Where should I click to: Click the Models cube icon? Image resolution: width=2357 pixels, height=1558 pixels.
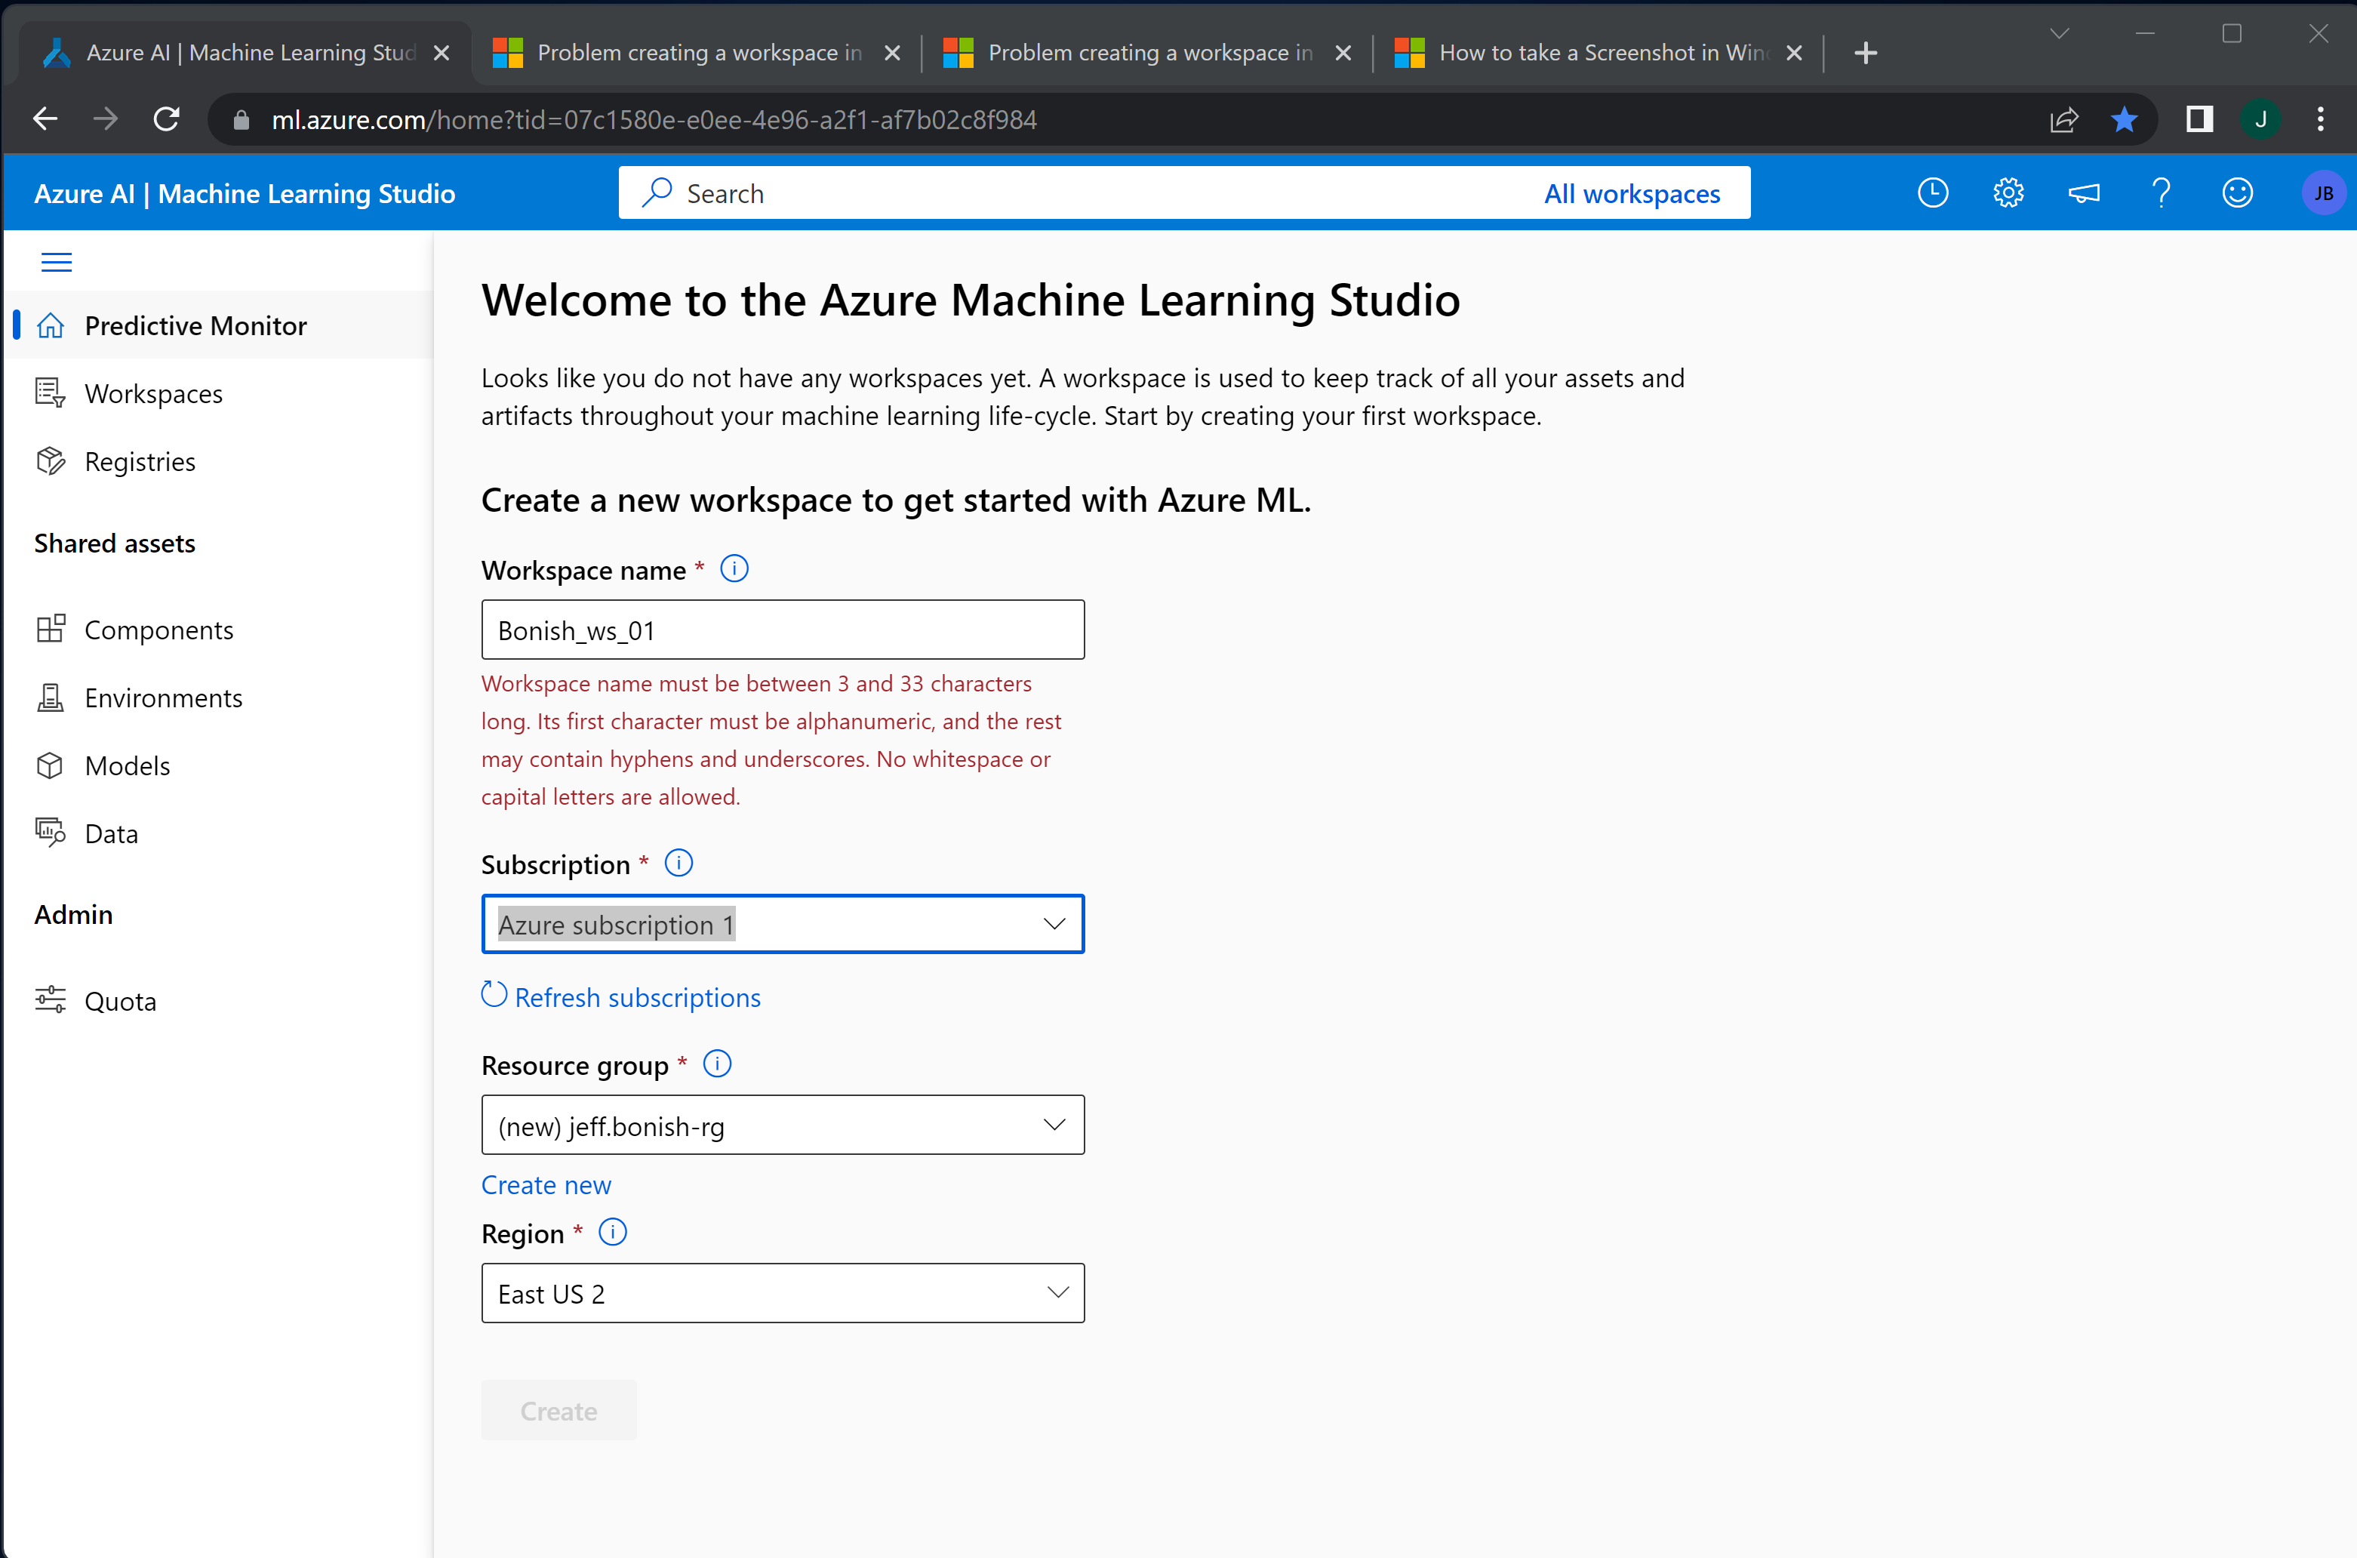point(51,765)
